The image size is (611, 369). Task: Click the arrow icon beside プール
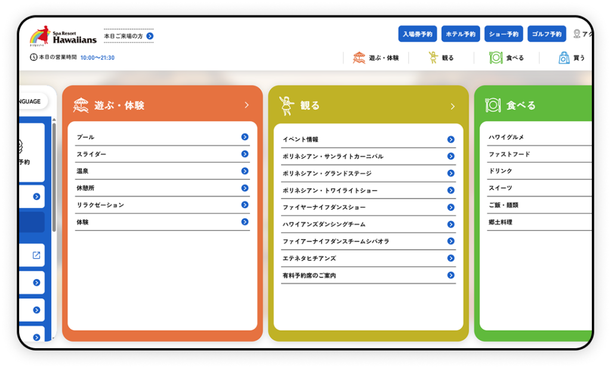tap(245, 137)
